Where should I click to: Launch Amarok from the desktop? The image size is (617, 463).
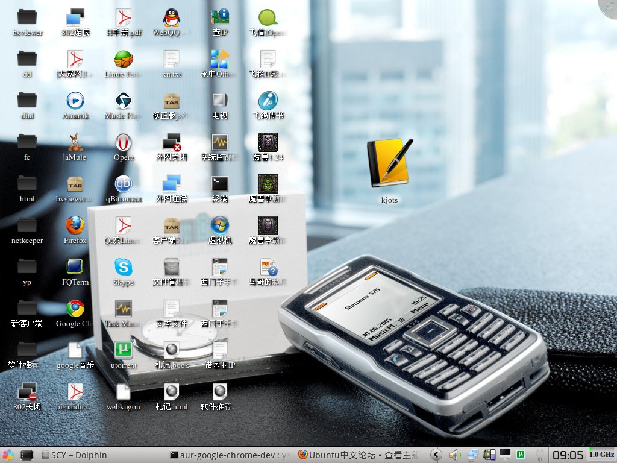click(x=75, y=101)
